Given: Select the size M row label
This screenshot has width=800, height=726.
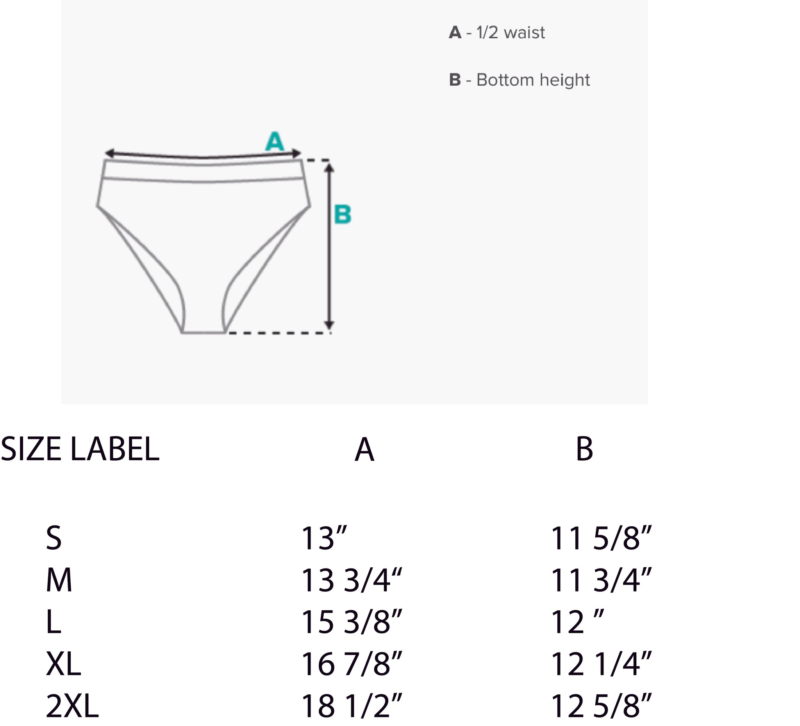Looking at the screenshot, I should (x=59, y=580).
